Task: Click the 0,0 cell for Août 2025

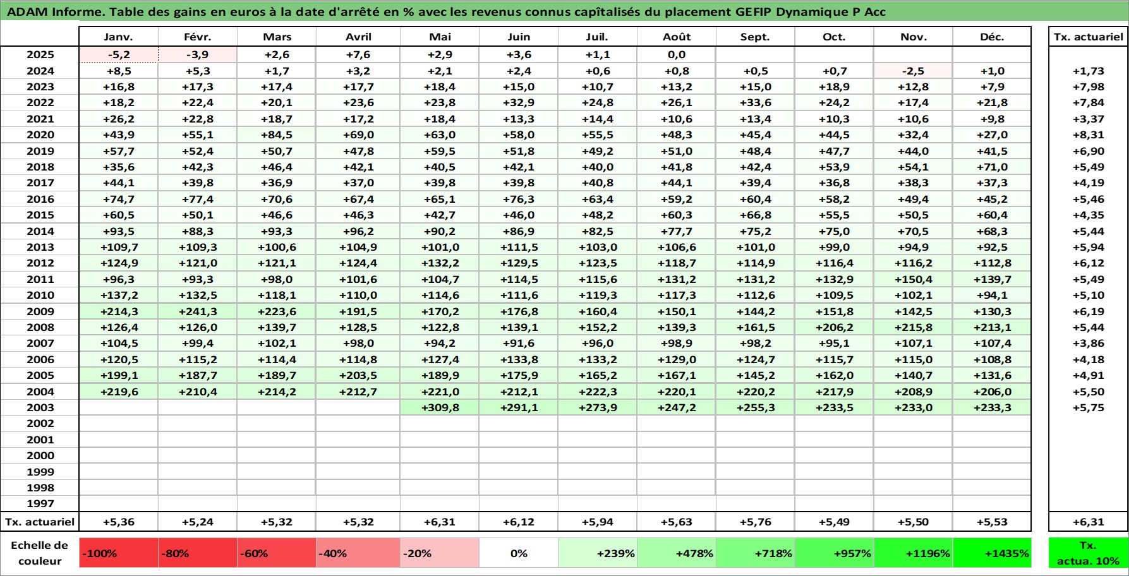Action: [x=677, y=55]
